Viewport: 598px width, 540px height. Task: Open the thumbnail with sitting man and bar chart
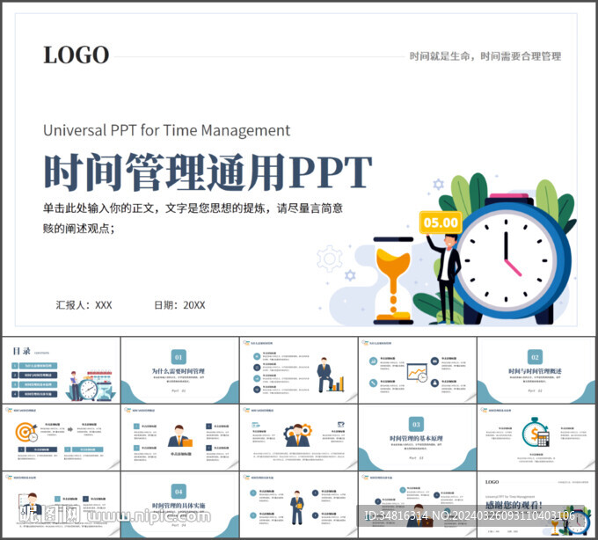(299, 370)
